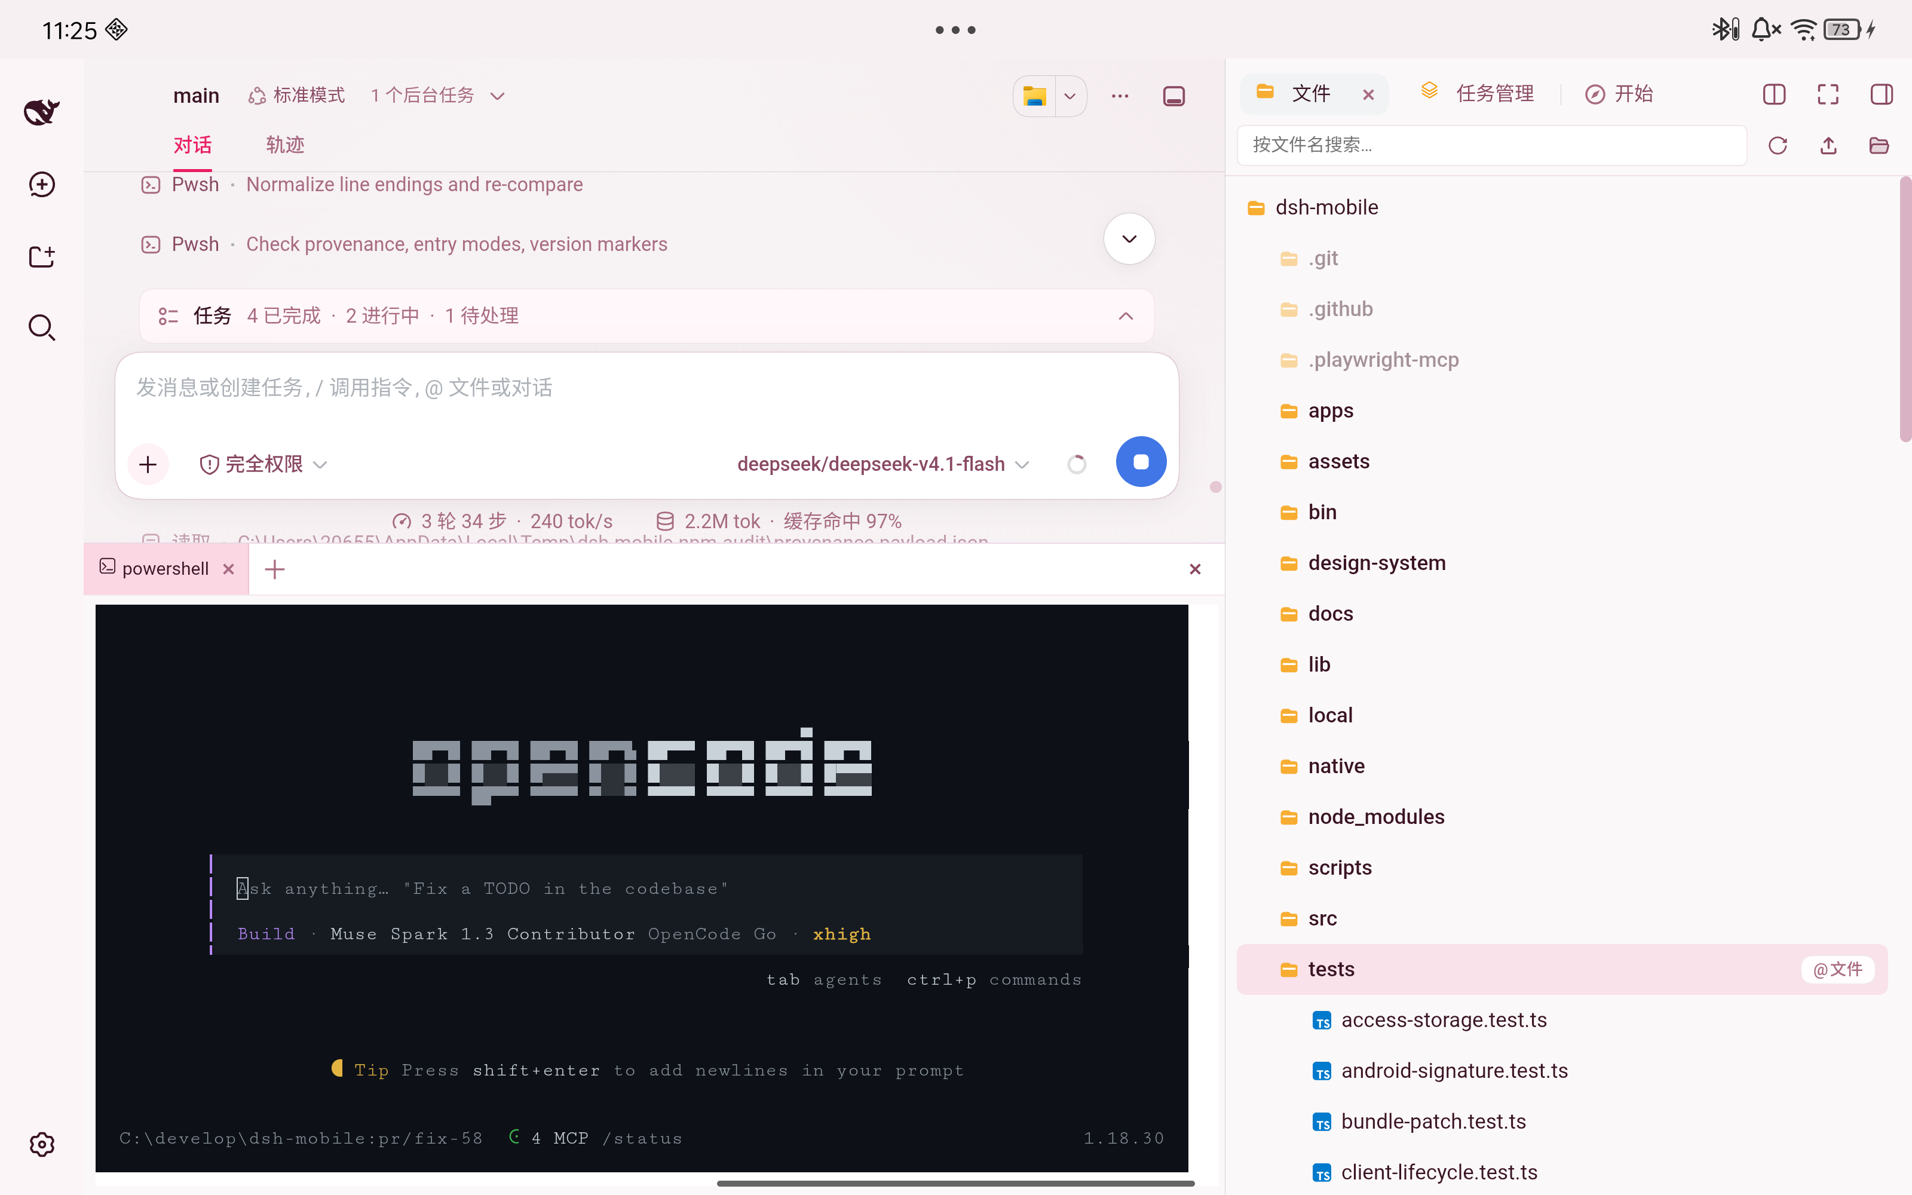Click the opencode Ask anything prompt

click(647, 888)
